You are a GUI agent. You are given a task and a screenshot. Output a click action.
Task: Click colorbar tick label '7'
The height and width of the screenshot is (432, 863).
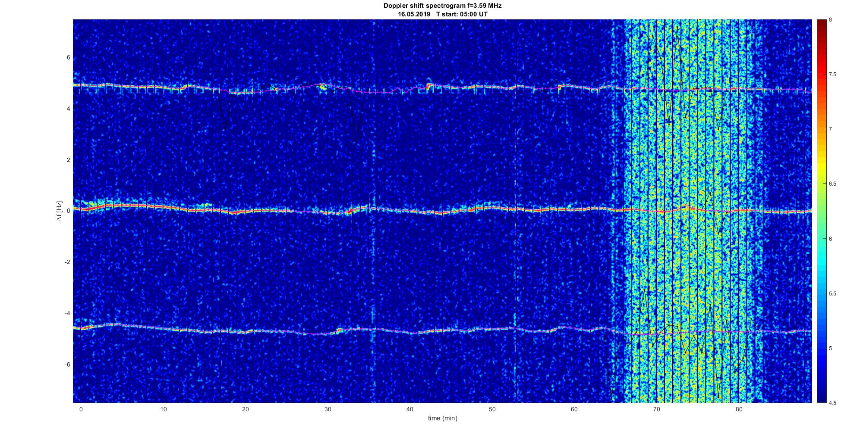(x=831, y=129)
